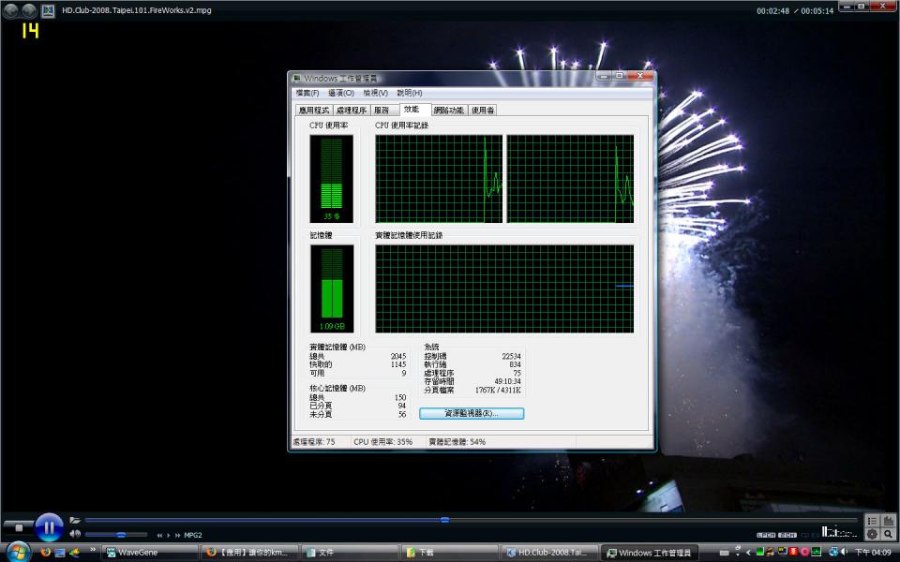Screen dimensions: 900x562
Task: Expand hidden system tray icons with the chevron
Action: coord(747,552)
